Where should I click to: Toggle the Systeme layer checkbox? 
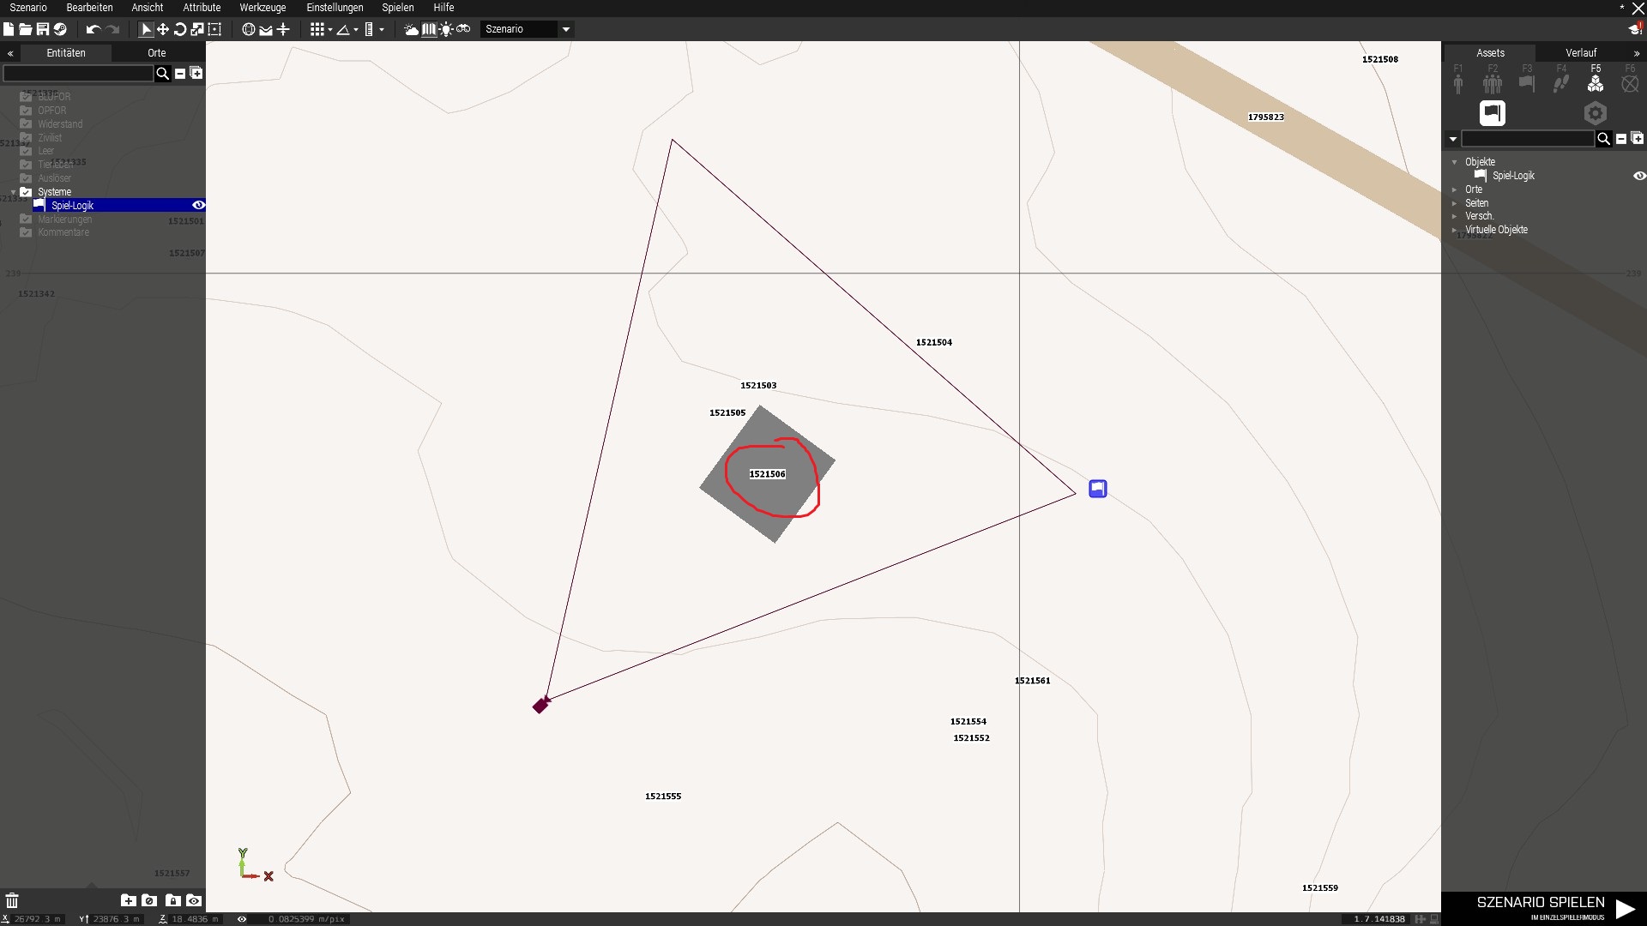click(x=26, y=192)
